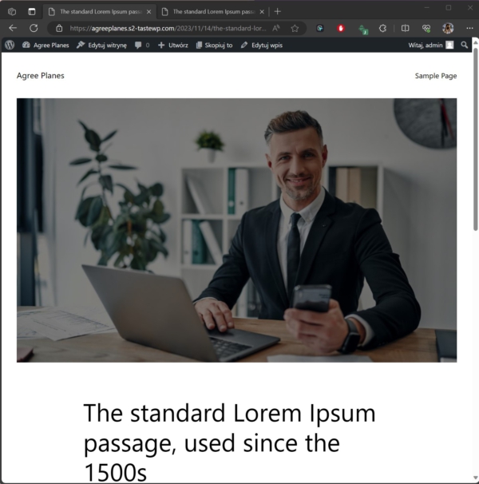The height and width of the screenshot is (484, 479).
Task: Open a new browser tab
Action: click(x=278, y=11)
